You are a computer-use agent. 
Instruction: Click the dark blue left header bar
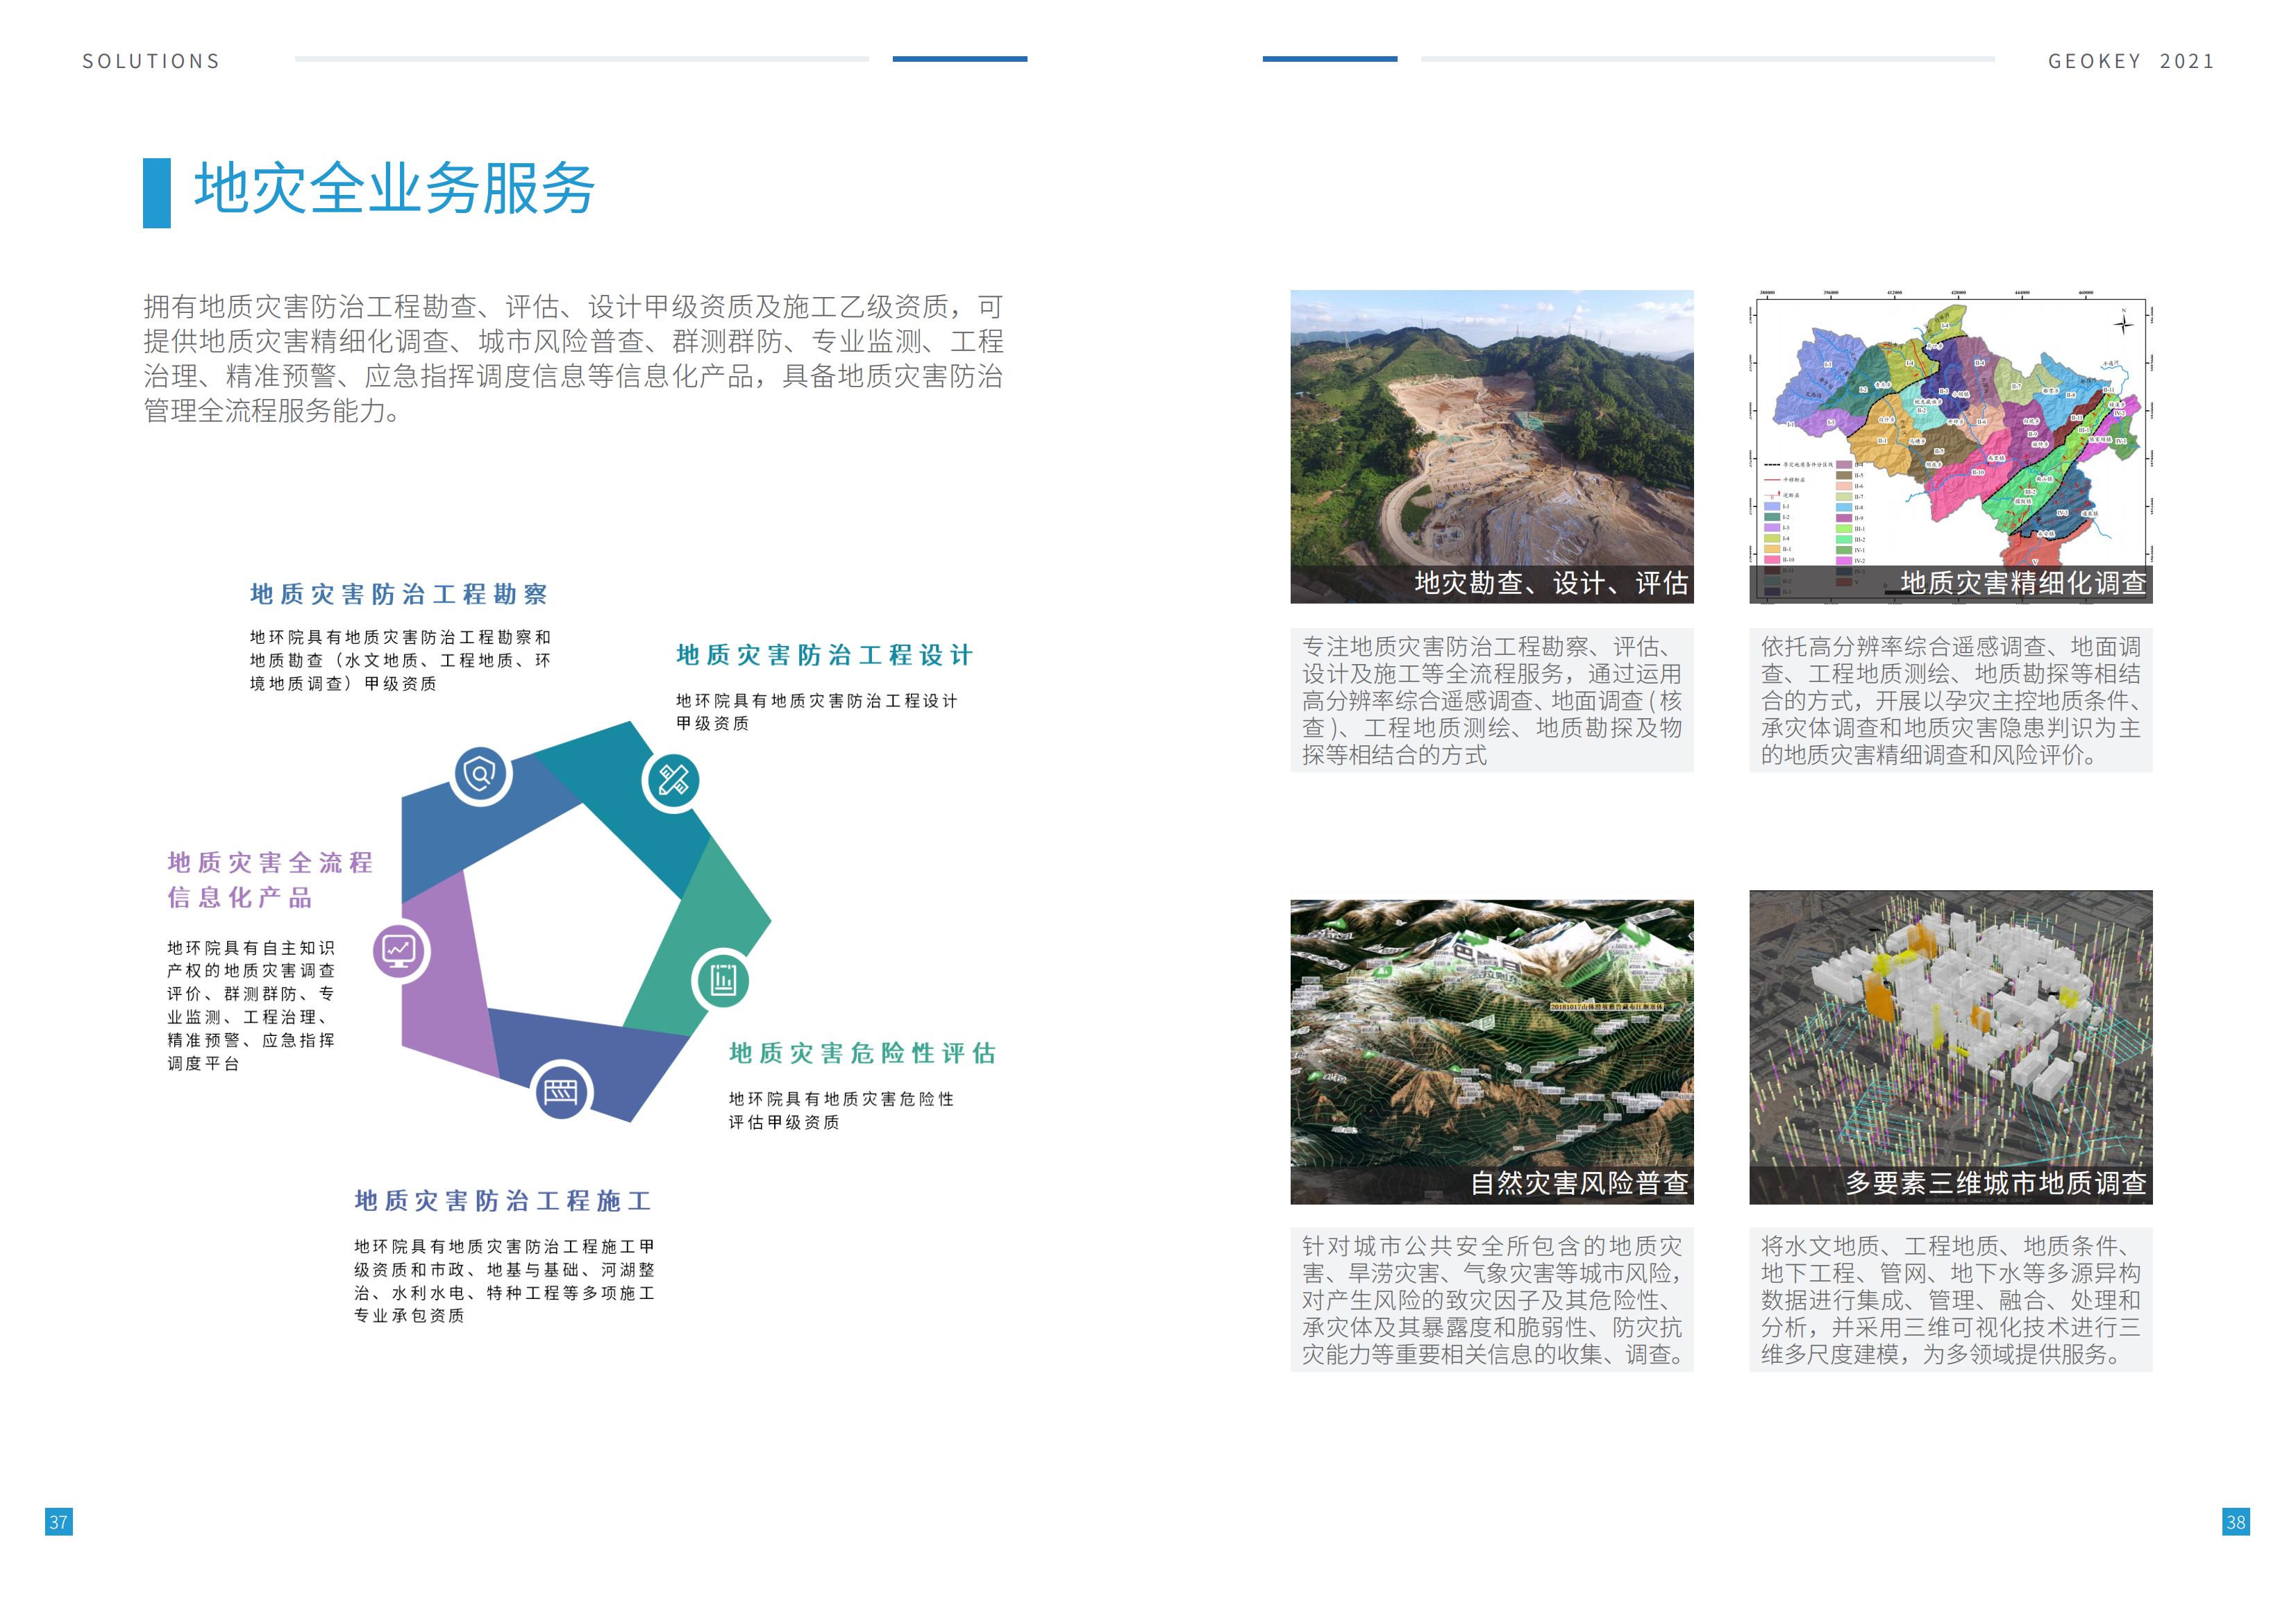[x=959, y=59]
